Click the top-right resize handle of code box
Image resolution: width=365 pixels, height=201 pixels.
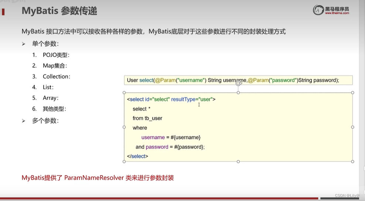[352, 93]
